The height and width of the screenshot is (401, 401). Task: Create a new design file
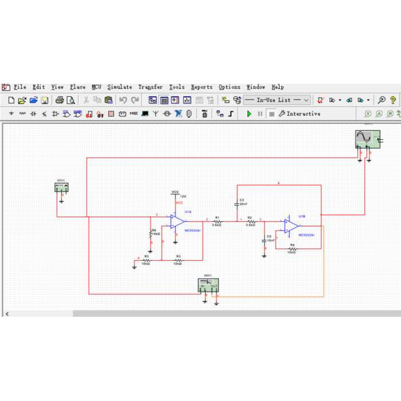click(x=11, y=100)
